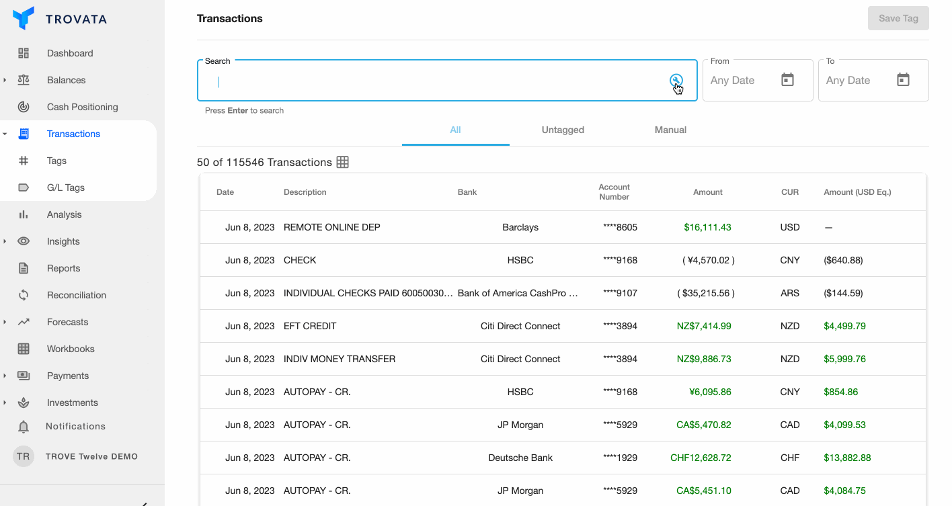
Task: Click the search magnifier icon
Action: pos(676,80)
